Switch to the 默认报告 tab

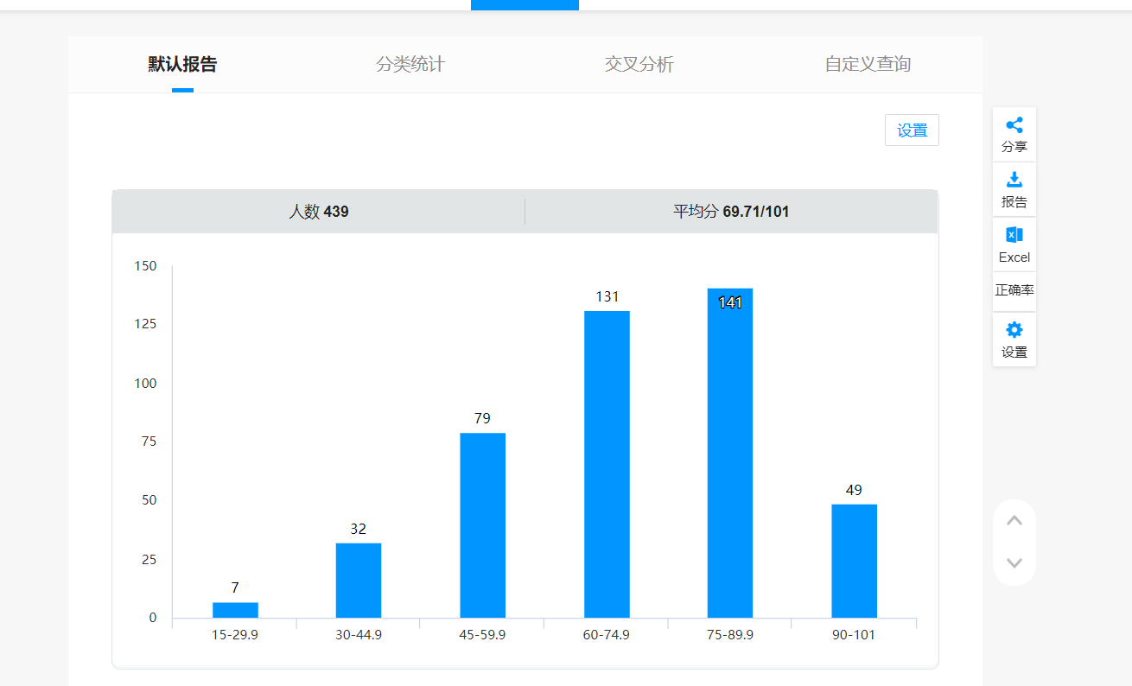182,64
